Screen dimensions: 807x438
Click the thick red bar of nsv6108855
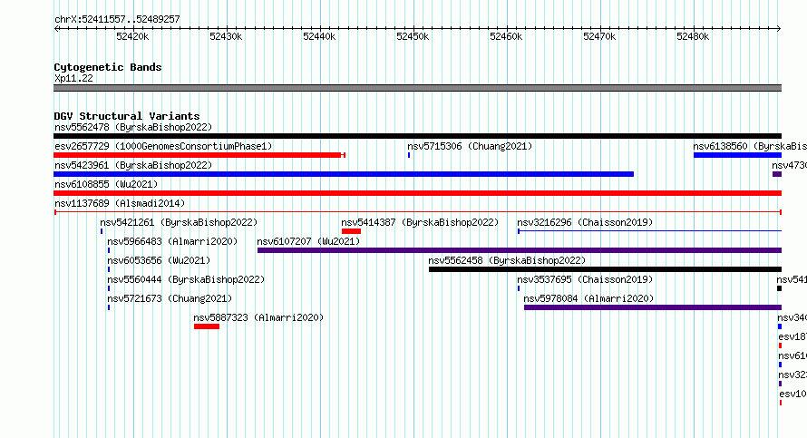click(x=417, y=193)
